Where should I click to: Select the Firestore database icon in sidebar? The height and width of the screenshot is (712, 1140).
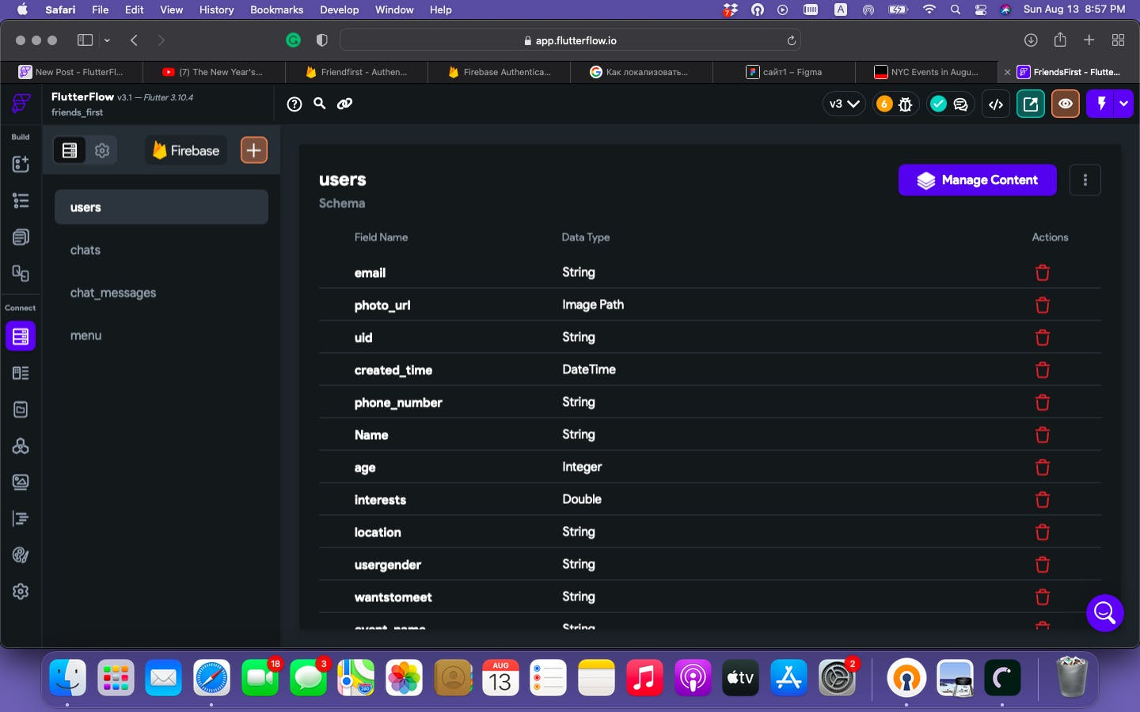[x=21, y=336]
